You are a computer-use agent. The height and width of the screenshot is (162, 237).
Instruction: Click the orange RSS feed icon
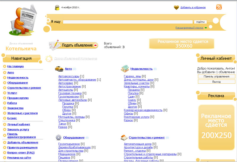coord(219,7)
